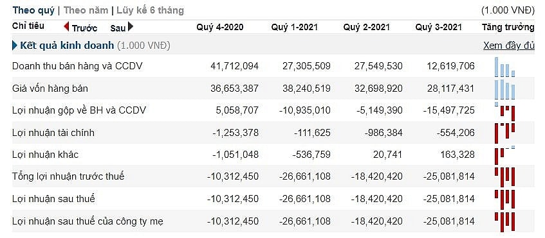View growth chart for Lợi nhuận gộp
Screen dimensions: 545x238
click(x=505, y=112)
